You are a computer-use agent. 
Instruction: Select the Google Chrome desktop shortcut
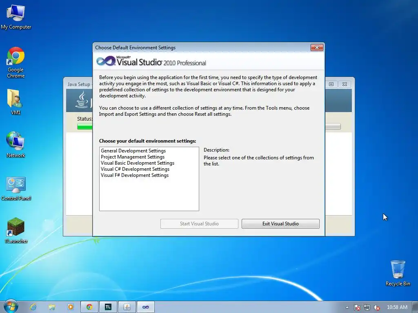(16, 62)
